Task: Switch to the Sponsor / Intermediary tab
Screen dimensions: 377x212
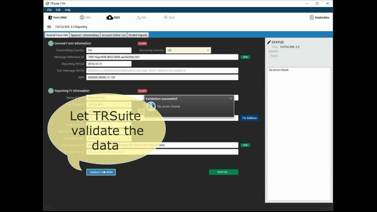Action: 85,35
